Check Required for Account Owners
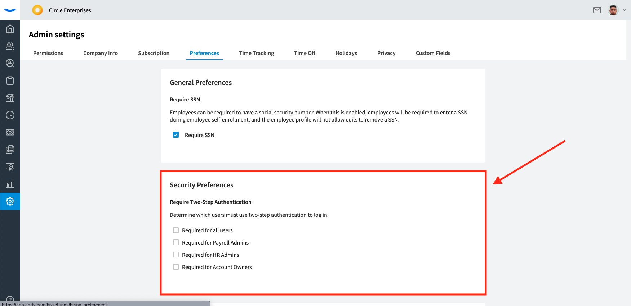This screenshot has width=631, height=306. click(x=176, y=267)
